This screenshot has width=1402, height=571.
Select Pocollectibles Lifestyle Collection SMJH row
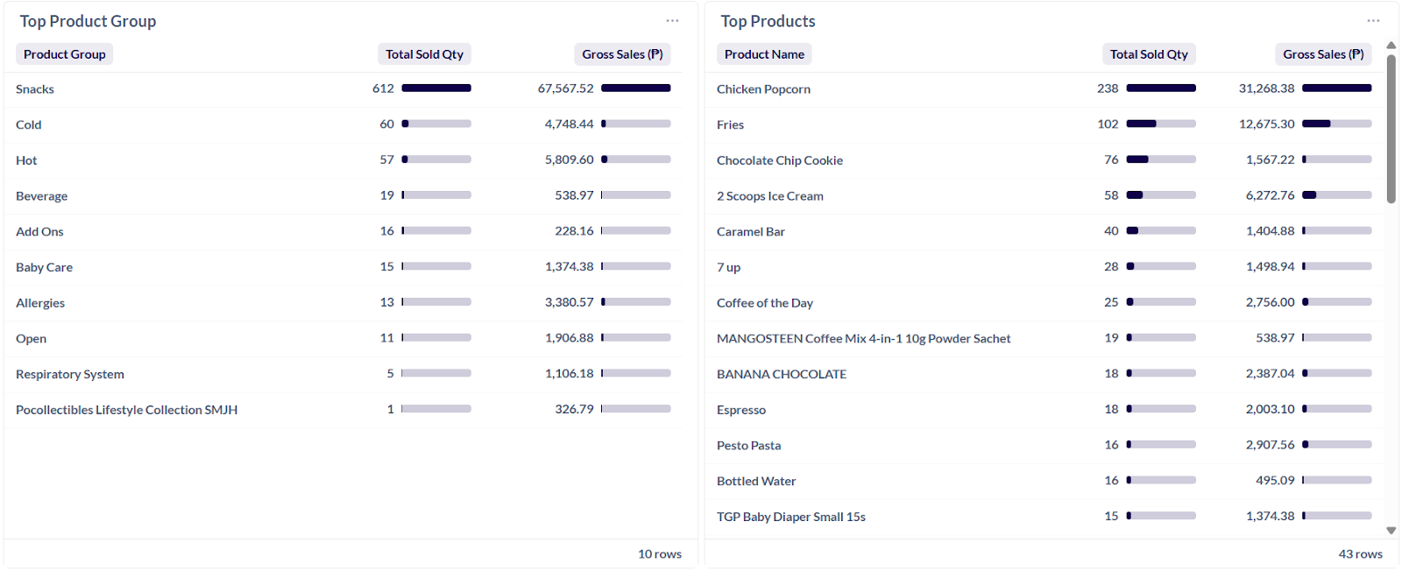pyautogui.click(x=127, y=410)
